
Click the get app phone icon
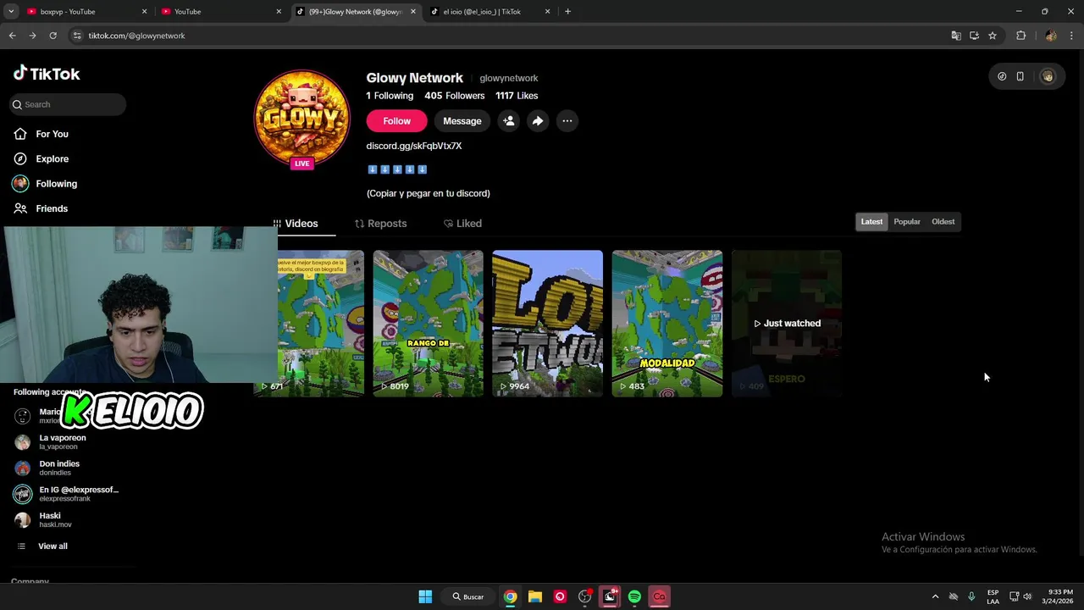click(x=1020, y=76)
